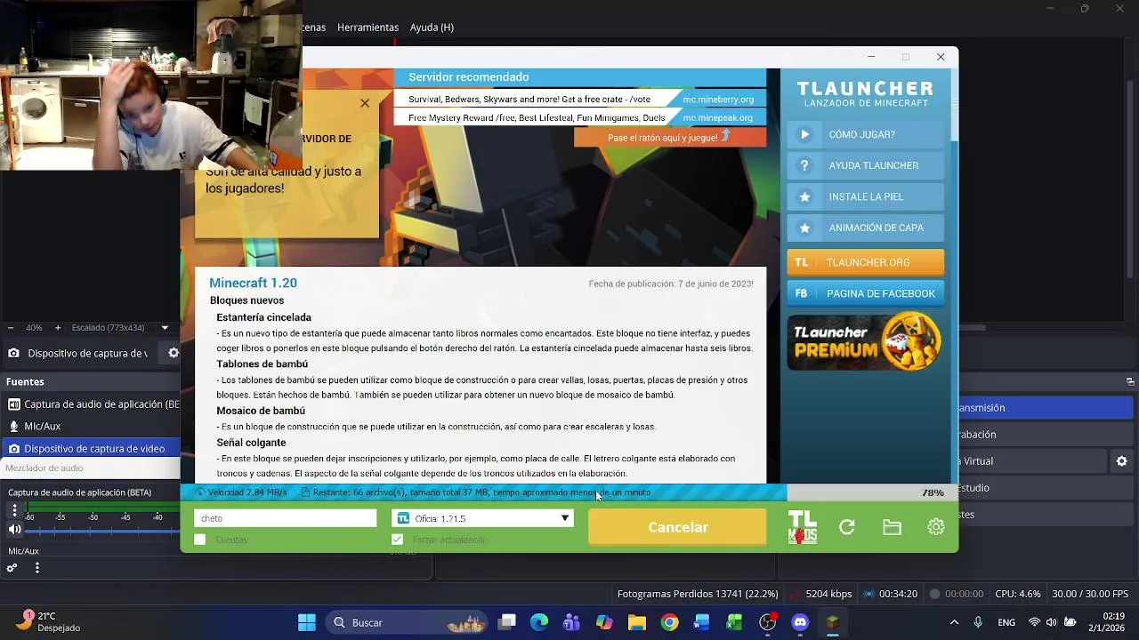
Task: Click OBS recording button below transmission
Action: 1045,435
